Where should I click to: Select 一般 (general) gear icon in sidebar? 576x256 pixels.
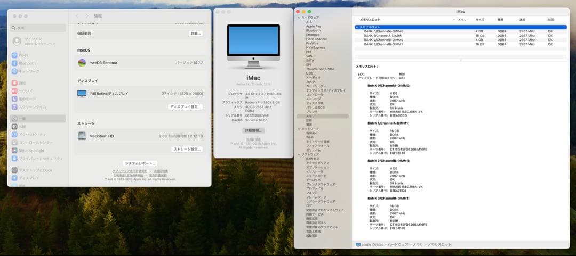pos(14,119)
